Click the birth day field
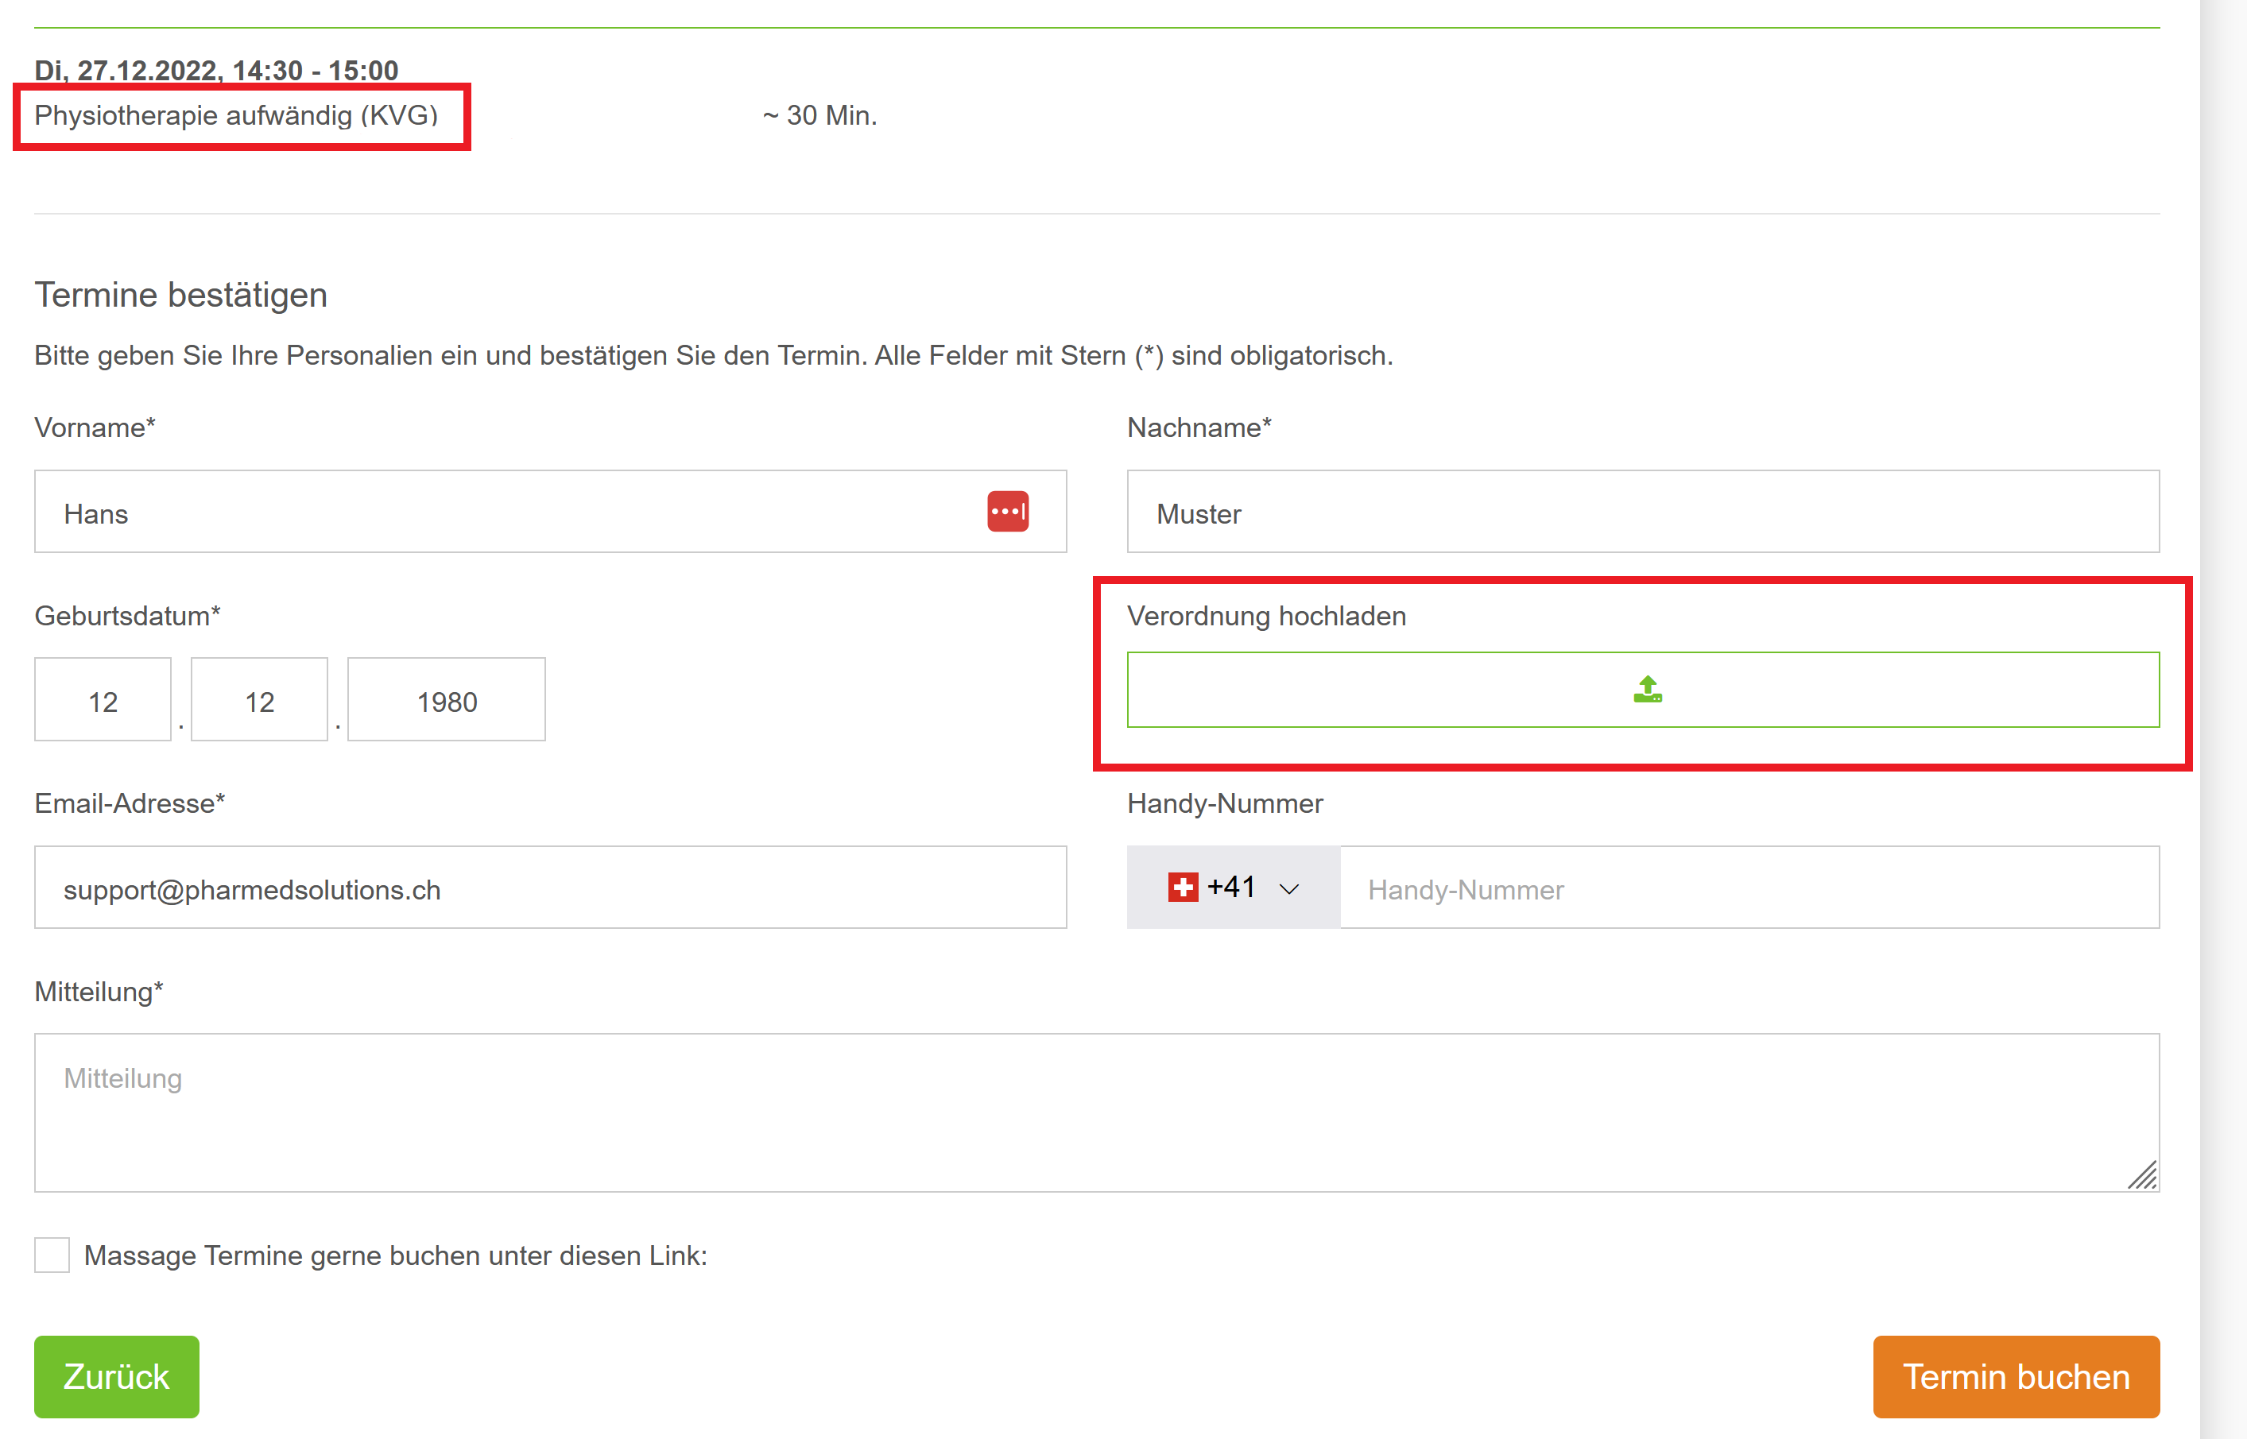The height and width of the screenshot is (1439, 2247). pyautogui.click(x=103, y=700)
